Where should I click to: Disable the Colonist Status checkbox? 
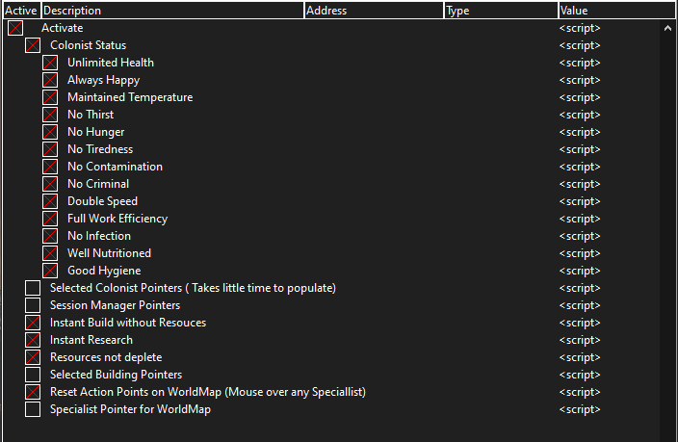[x=33, y=45]
